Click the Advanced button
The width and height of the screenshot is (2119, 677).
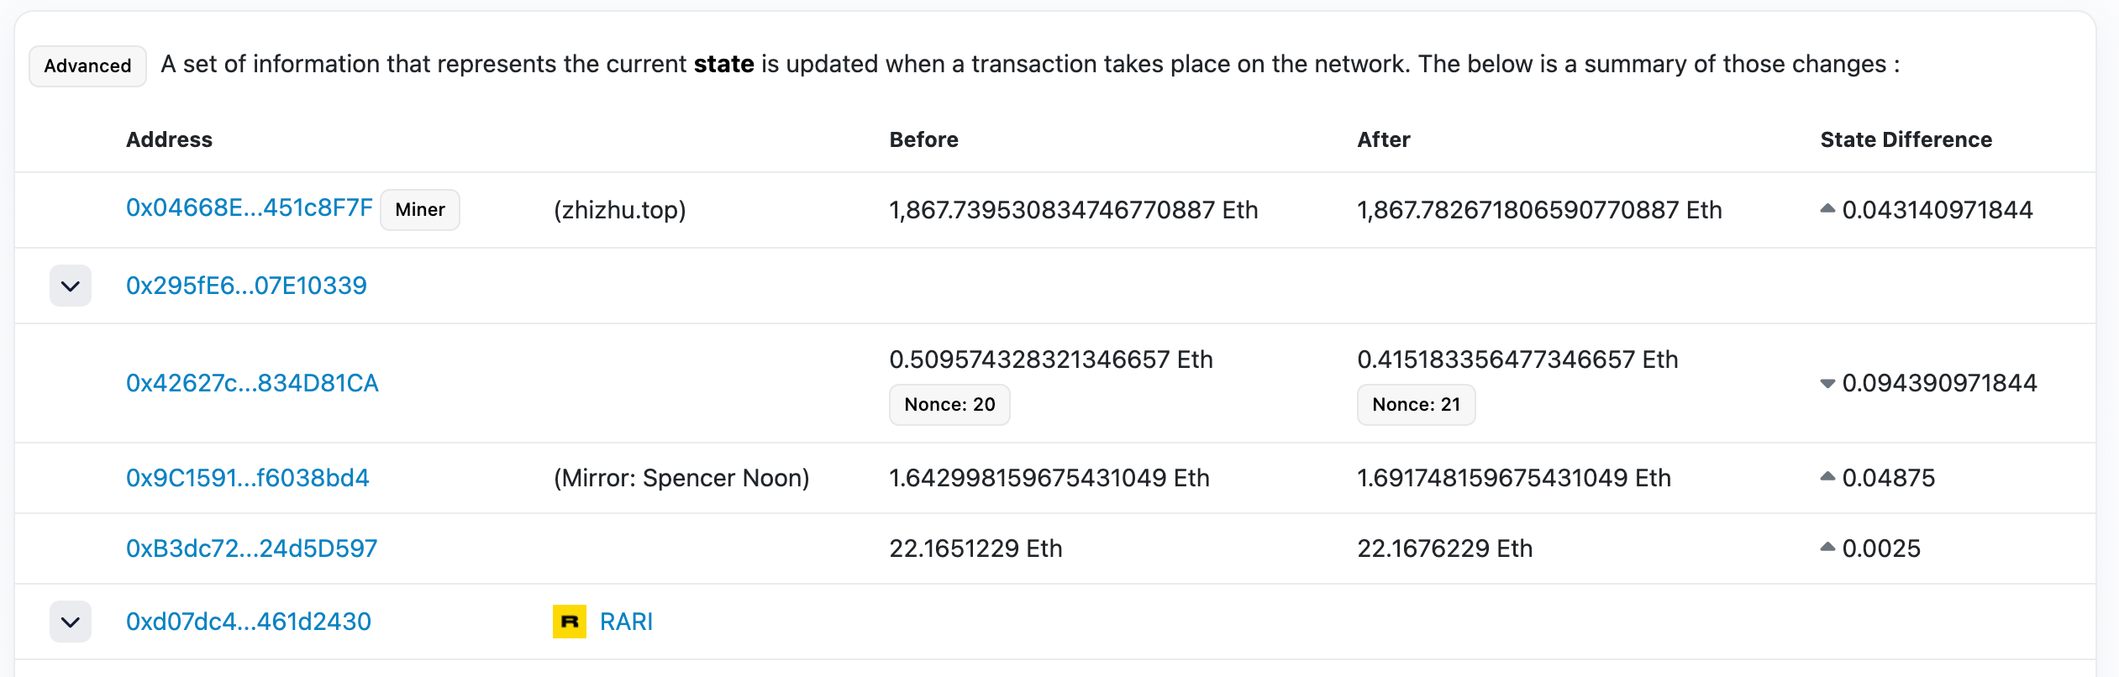tap(87, 66)
